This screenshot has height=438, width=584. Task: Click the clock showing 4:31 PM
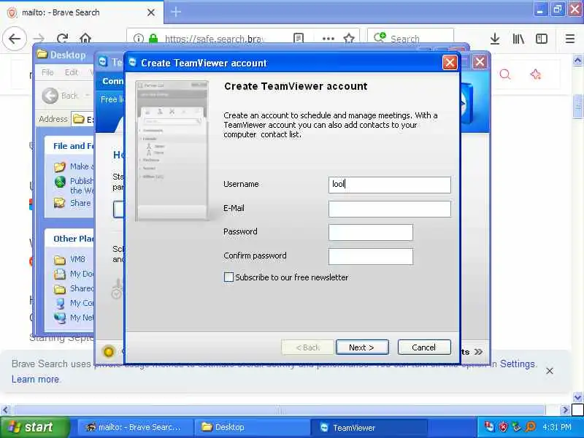pyautogui.click(x=557, y=427)
